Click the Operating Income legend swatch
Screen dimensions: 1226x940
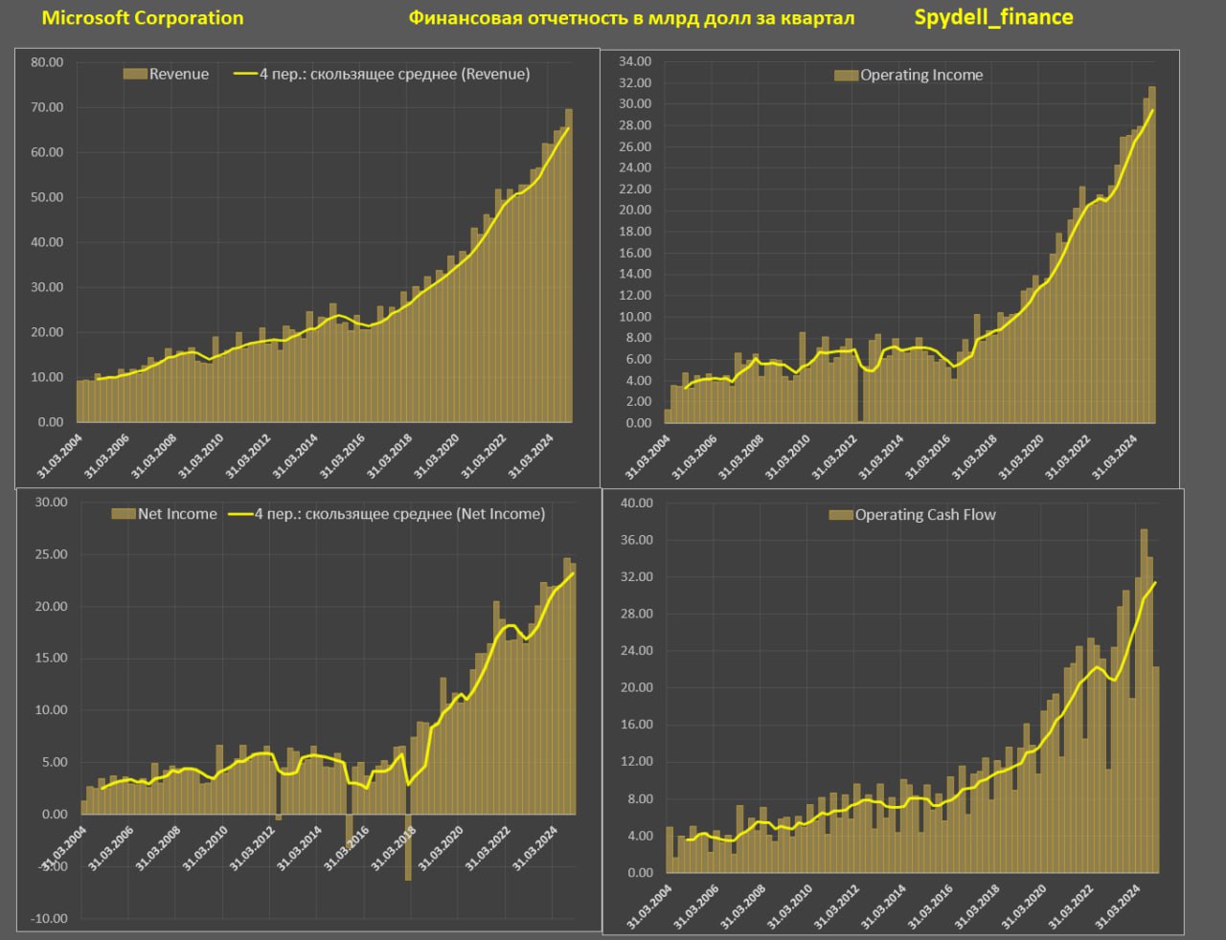[846, 76]
